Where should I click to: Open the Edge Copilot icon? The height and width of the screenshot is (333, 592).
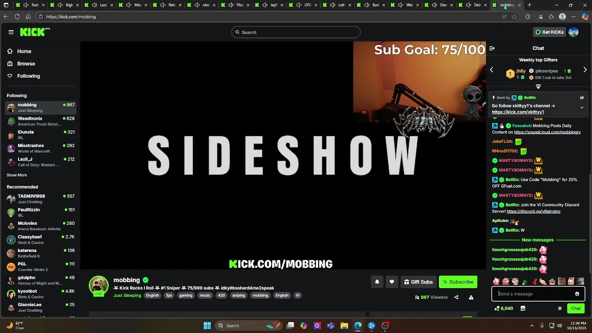(585, 17)
